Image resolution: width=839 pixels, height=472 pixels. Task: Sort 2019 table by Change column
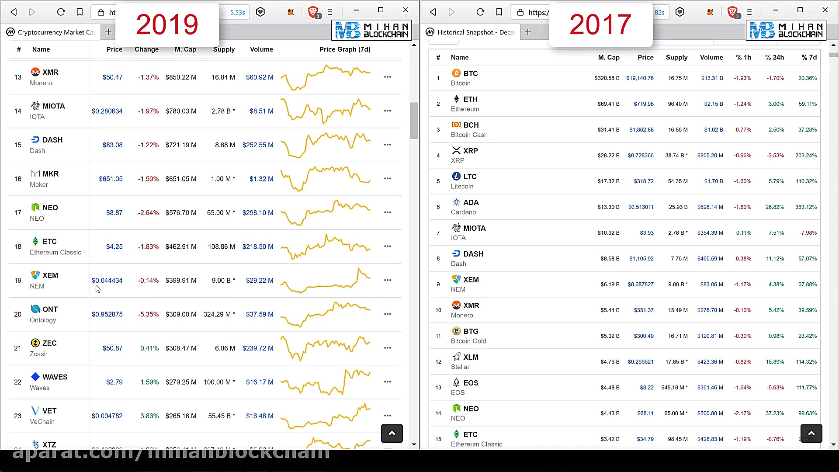click(146, 49)
